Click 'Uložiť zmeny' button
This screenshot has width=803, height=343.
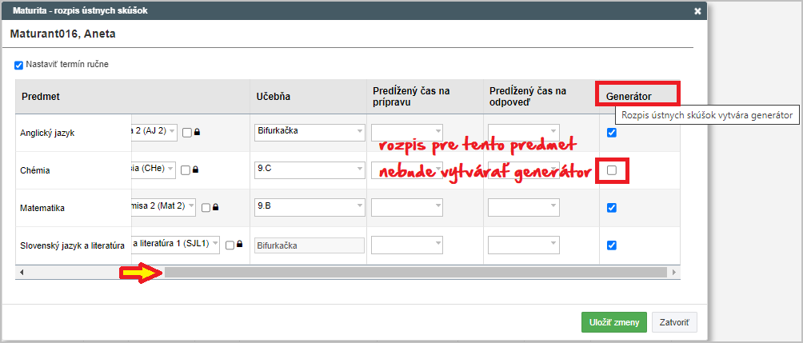(614, 322)
